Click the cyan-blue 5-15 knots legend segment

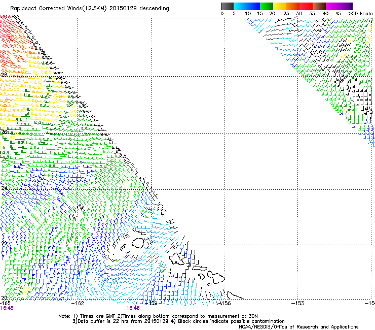247,6
